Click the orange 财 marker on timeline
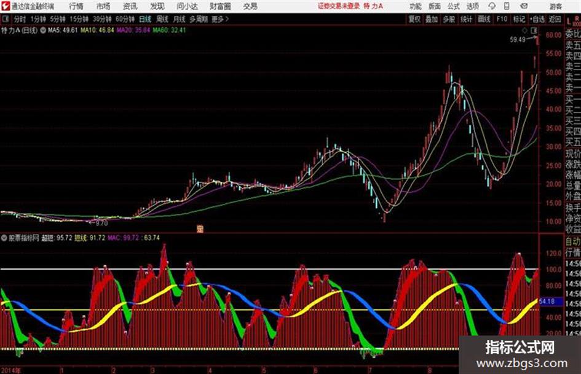This screenshot has width=581, height=374. click(200, 228)
